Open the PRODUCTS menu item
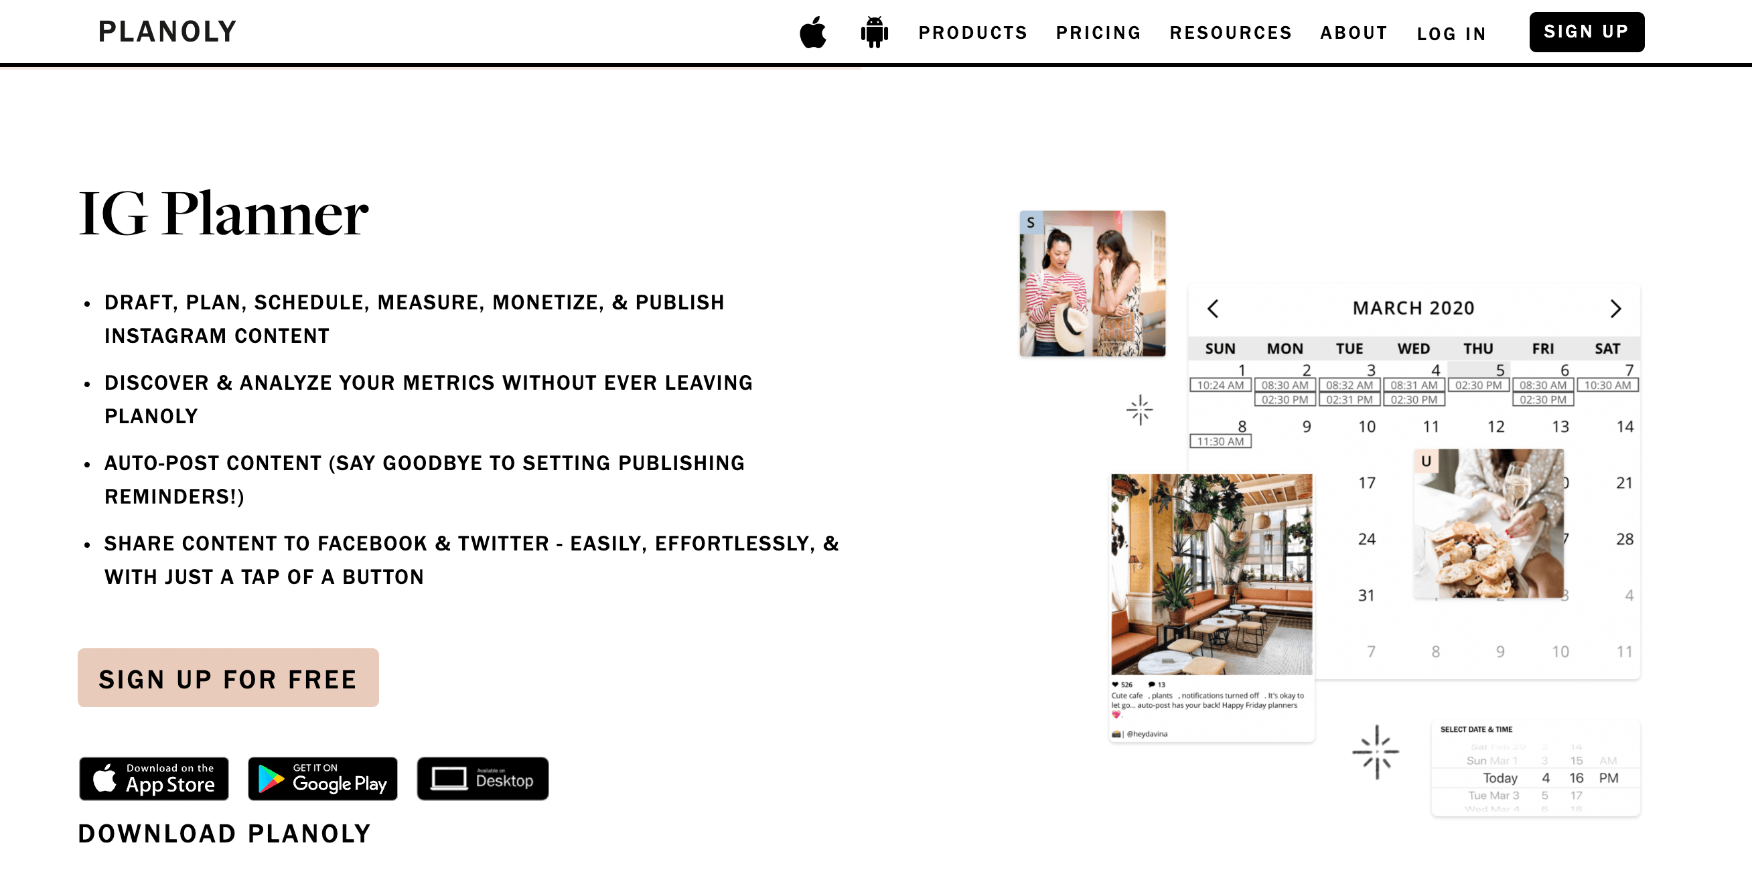The height and width of the screenshot is (892, 1752). point(972,32)
